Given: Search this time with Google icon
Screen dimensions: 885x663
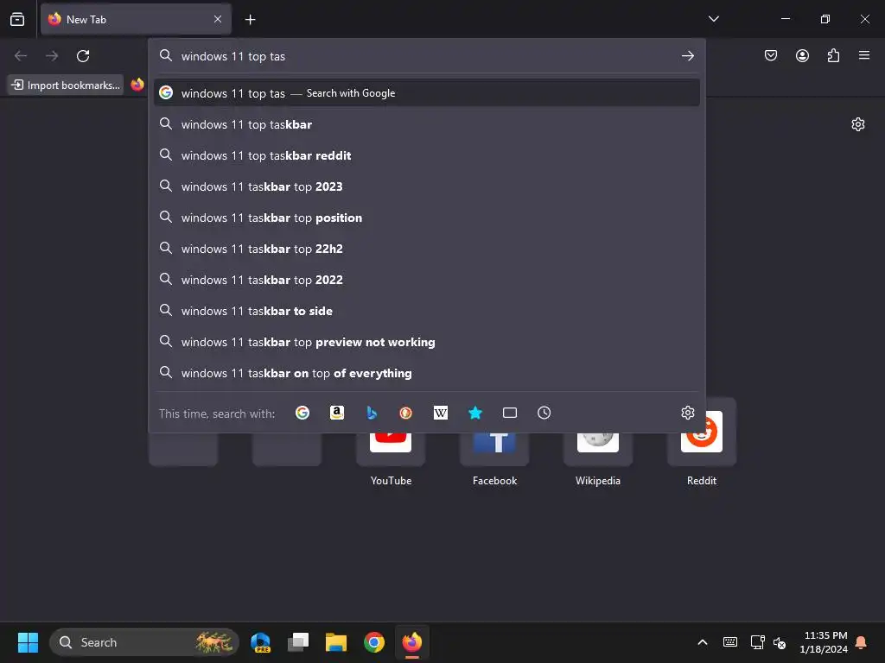Looking at the screenshot, I should pyautogui.click(x=302, y=414).
